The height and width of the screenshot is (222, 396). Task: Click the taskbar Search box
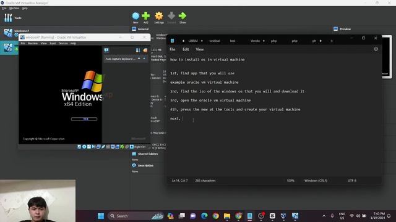[x=136, y=216]
